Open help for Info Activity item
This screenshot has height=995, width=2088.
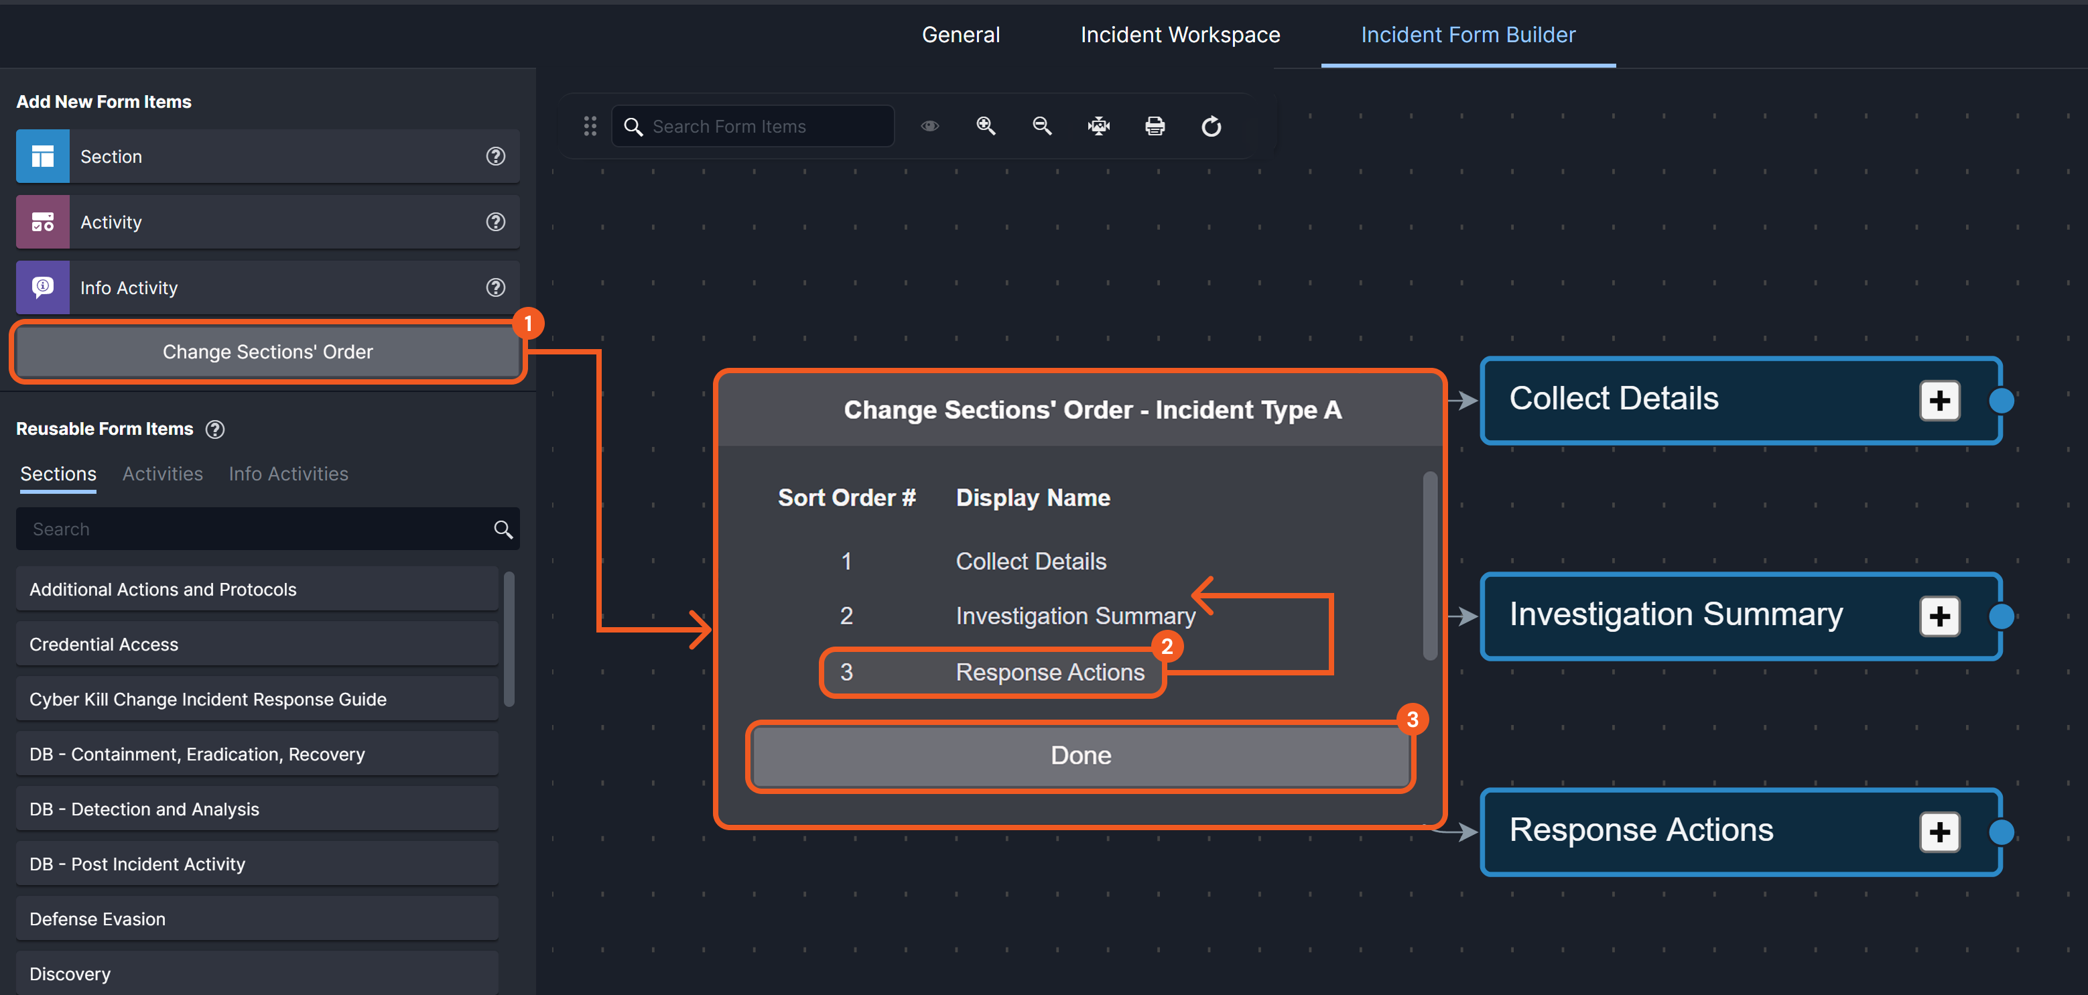tap(495, 287)
